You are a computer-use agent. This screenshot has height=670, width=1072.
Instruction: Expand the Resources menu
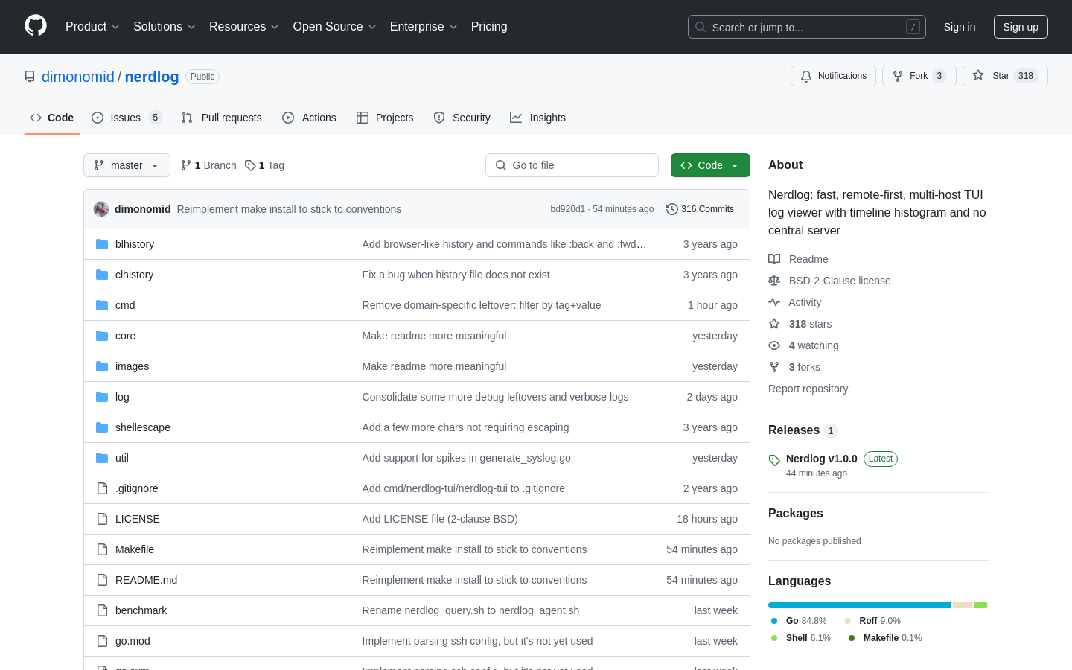click(x=244, y=27)
